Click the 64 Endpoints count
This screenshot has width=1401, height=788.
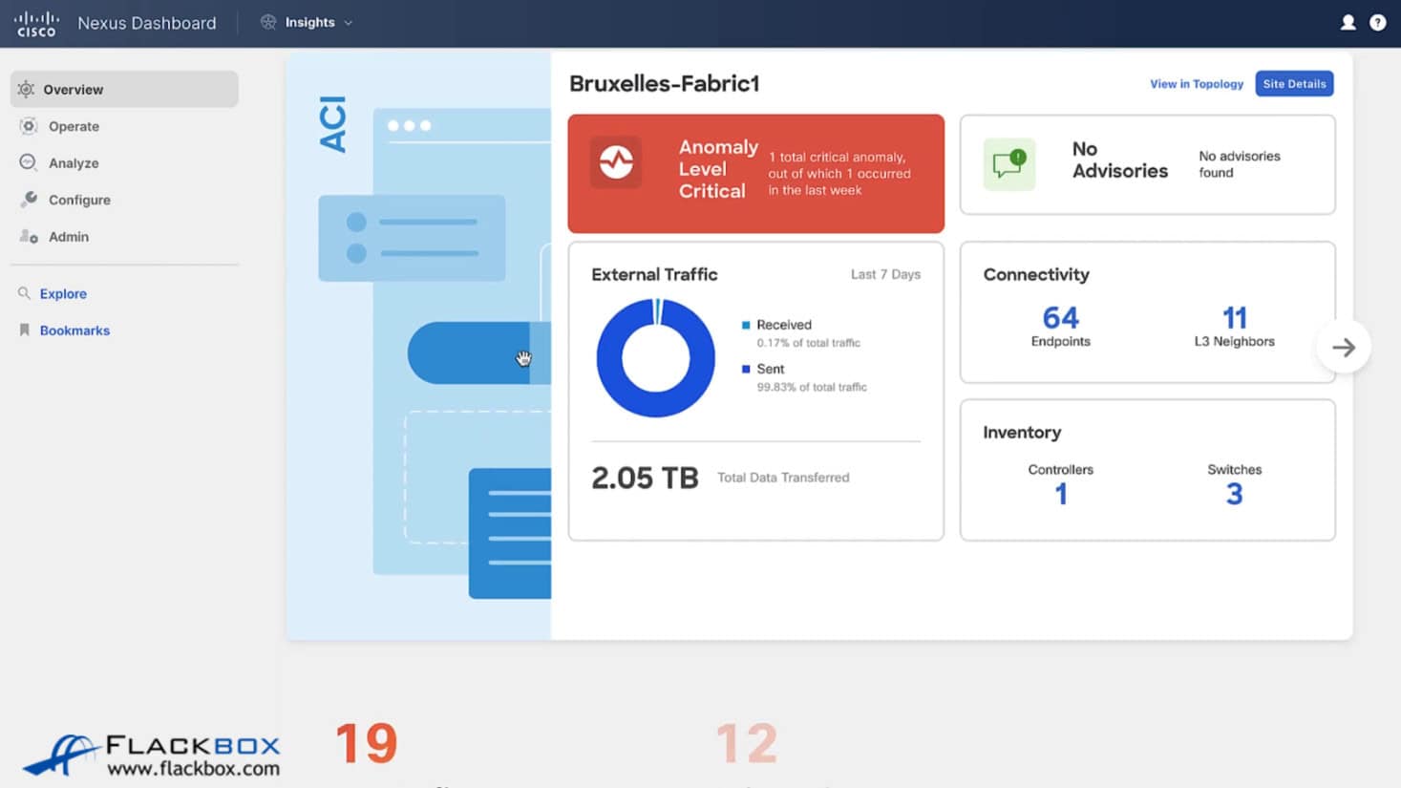(x=1060, y=318)
